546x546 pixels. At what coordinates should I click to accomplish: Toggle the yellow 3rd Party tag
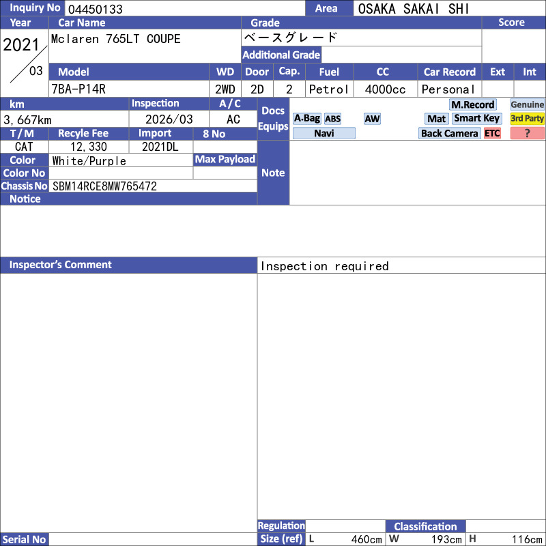[527, 118]
